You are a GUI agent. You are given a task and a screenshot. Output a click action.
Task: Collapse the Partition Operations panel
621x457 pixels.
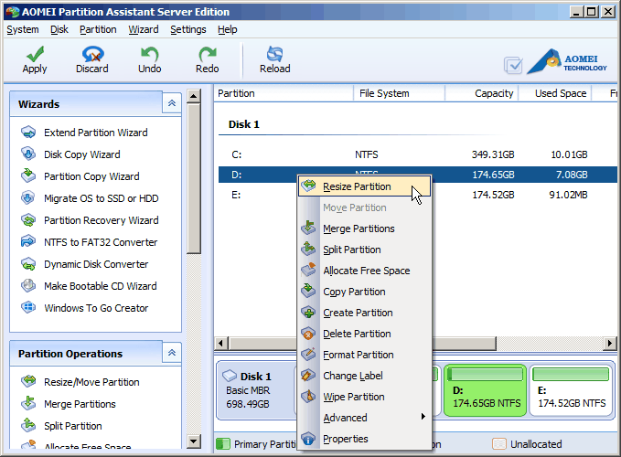(172, 353)
